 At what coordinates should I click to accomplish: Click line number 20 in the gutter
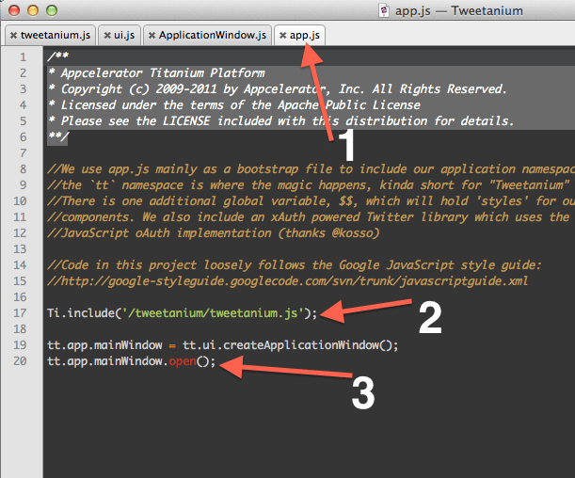[20, 361]
